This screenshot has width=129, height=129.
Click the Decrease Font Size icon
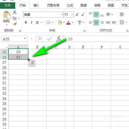(x=83, y=14)
